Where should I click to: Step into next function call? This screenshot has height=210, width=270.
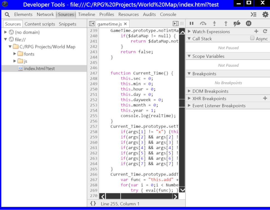click(x=214, y=24)
